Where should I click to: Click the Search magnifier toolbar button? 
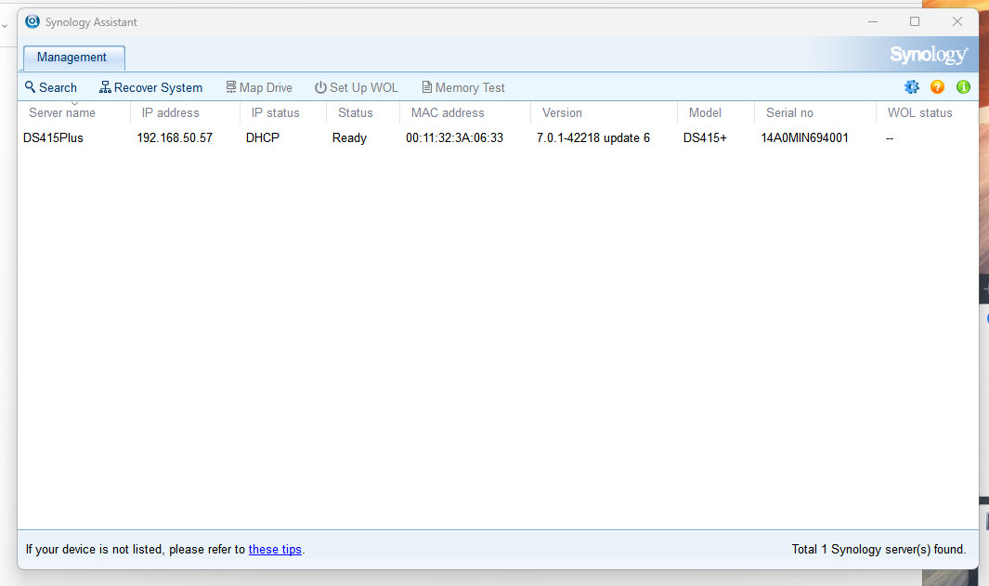pos(50,87)
